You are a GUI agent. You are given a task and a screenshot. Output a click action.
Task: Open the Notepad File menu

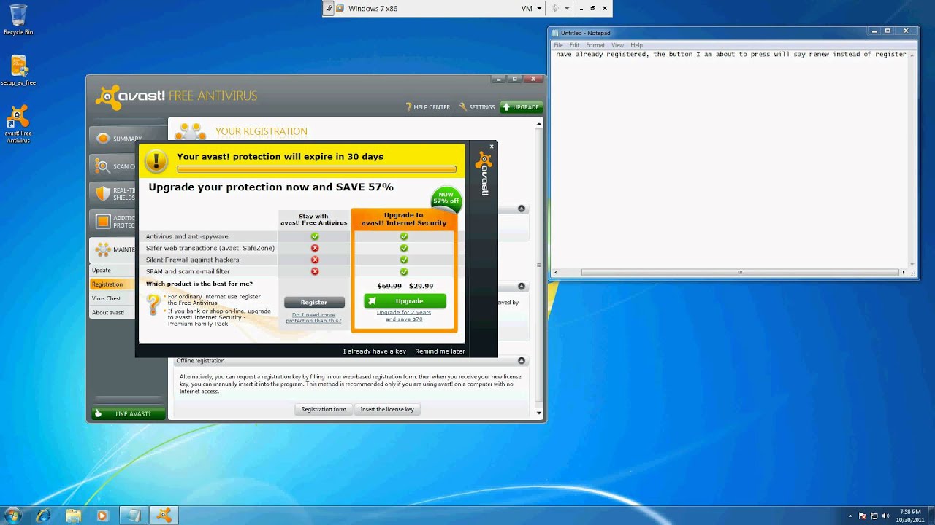(x=558, y=45)
